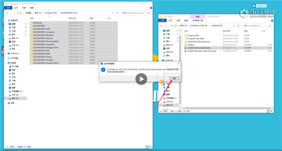Select the SOLIDWORKS Plastics folder icon

[x=31, y=57]
